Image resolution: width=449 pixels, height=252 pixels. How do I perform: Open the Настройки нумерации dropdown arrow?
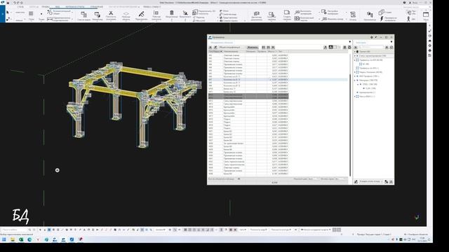(x=347, y=13)
